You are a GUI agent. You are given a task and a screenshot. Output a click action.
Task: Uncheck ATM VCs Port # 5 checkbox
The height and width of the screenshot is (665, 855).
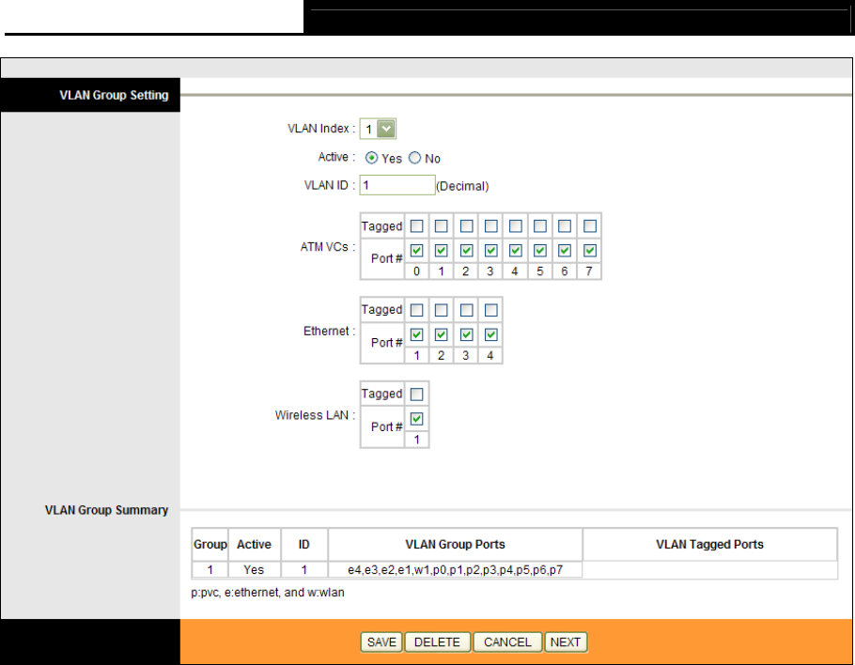pos(540,251)
